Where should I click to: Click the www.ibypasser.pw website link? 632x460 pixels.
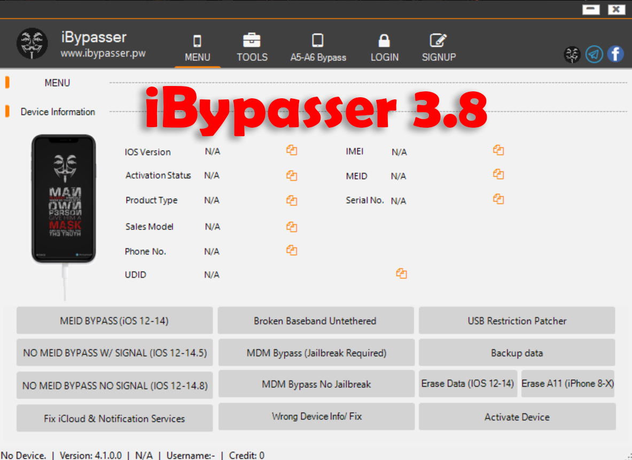pyautogui.click(x=103, y=53)
